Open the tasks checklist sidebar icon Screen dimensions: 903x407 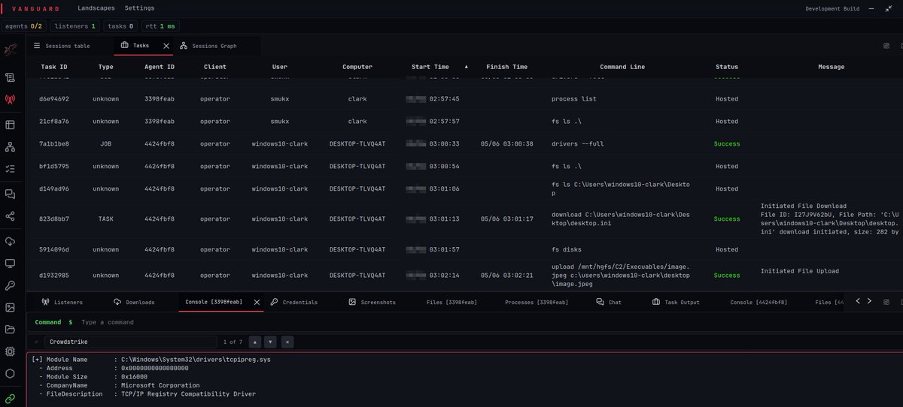[x=11, y=170]
